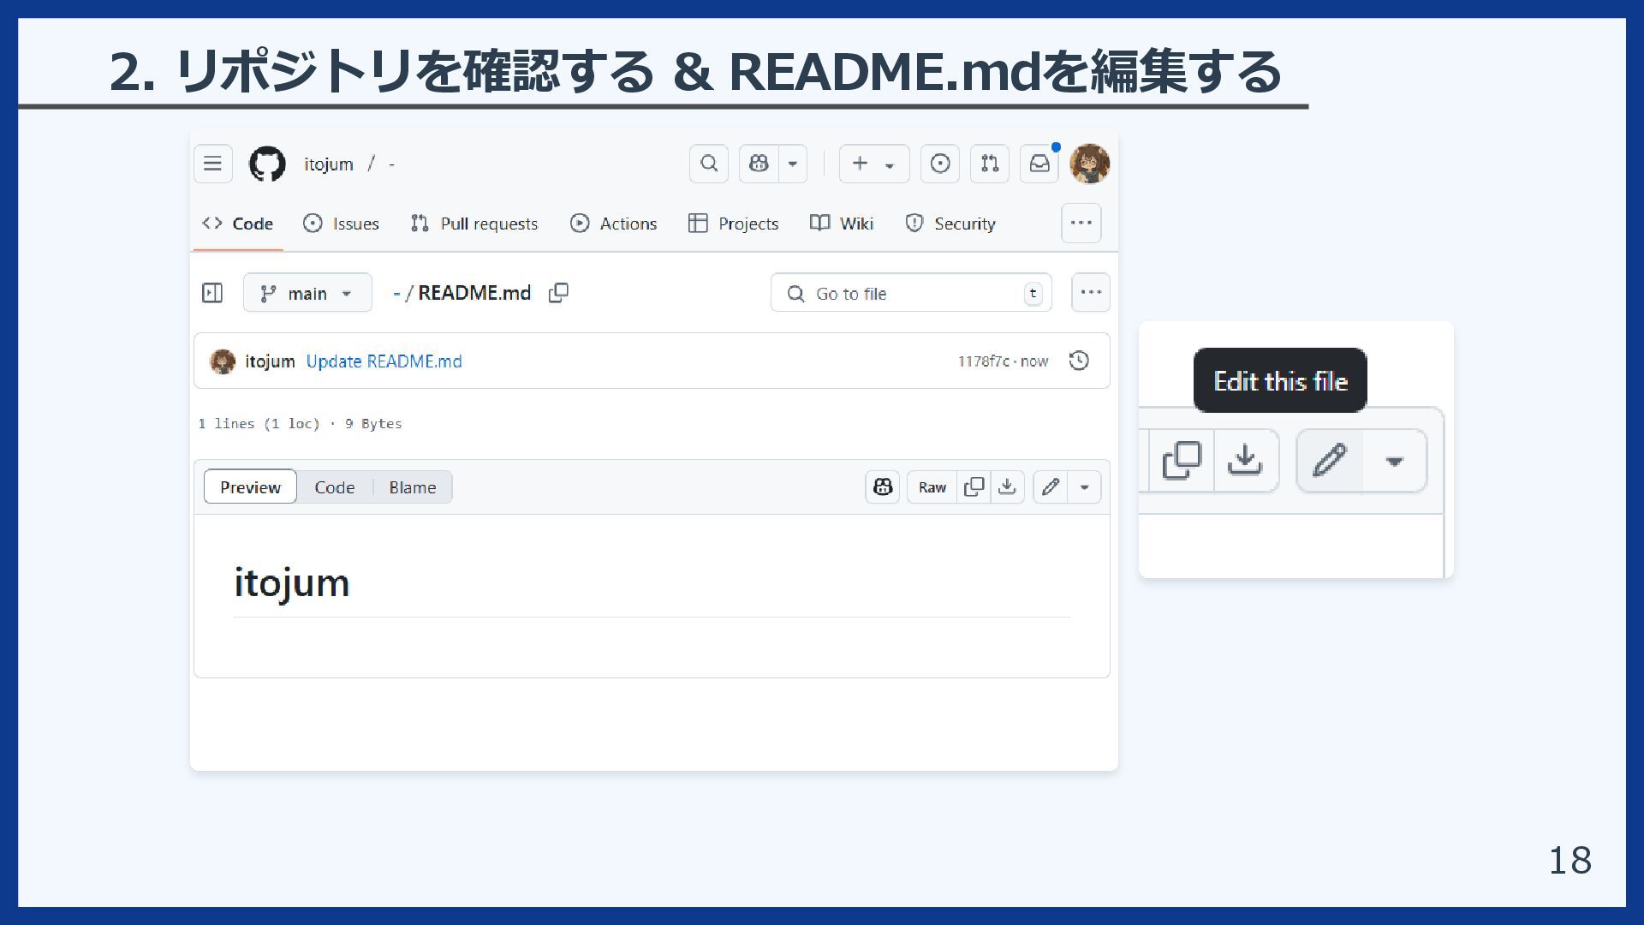Image resolution: width=1644 pixels, height=925 pixels.
Task: Expand the file tree side panel
Action: coord(212,293)
